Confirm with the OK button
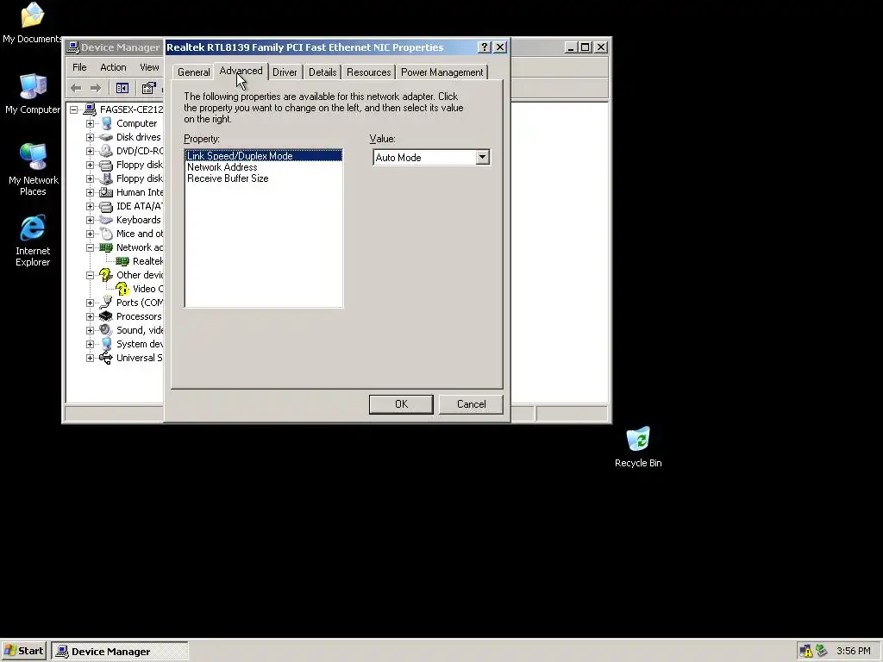 pos(401,404)
